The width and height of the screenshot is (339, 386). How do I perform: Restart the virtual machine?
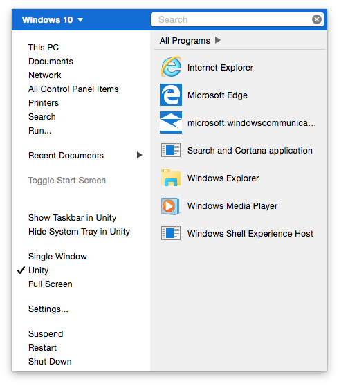pos(42,347)
